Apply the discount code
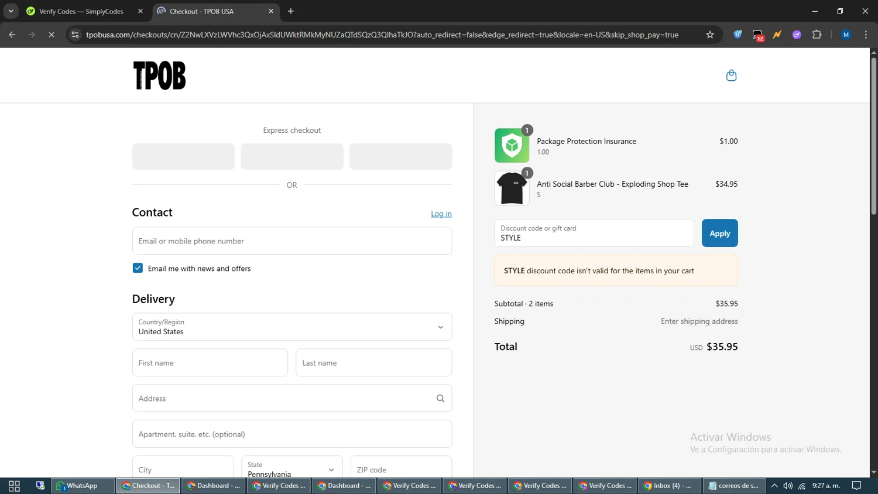The width and height of the screenshot is (878, 494). click(x=719, y=233)
